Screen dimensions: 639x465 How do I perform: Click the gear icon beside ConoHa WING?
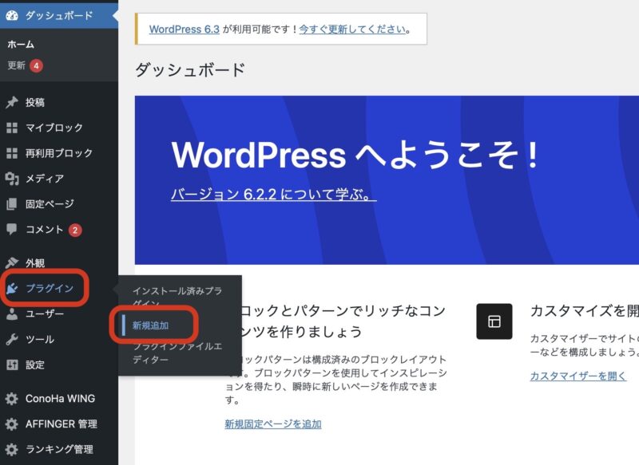[12, 398]
